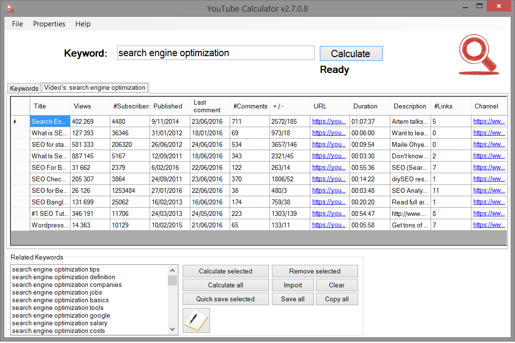Viewport: 515px width, 343px height.
Task: Open video URL in What is SE... row
Action: 329,133
